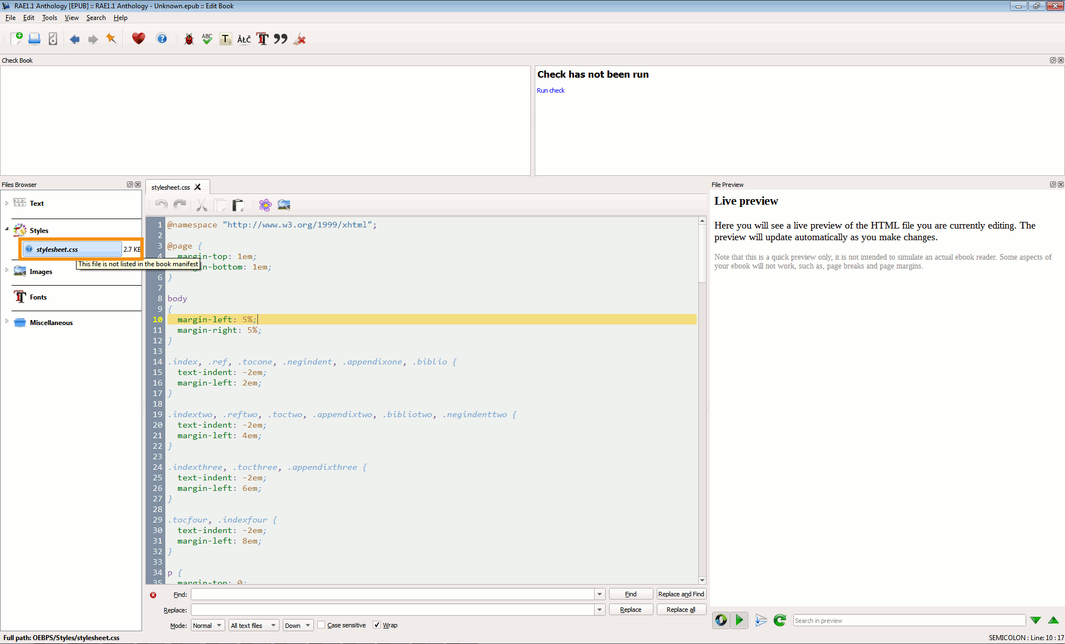1065x644 pixels.
Task: Click the pin create checkpoint icon
Action: point(111,39)
